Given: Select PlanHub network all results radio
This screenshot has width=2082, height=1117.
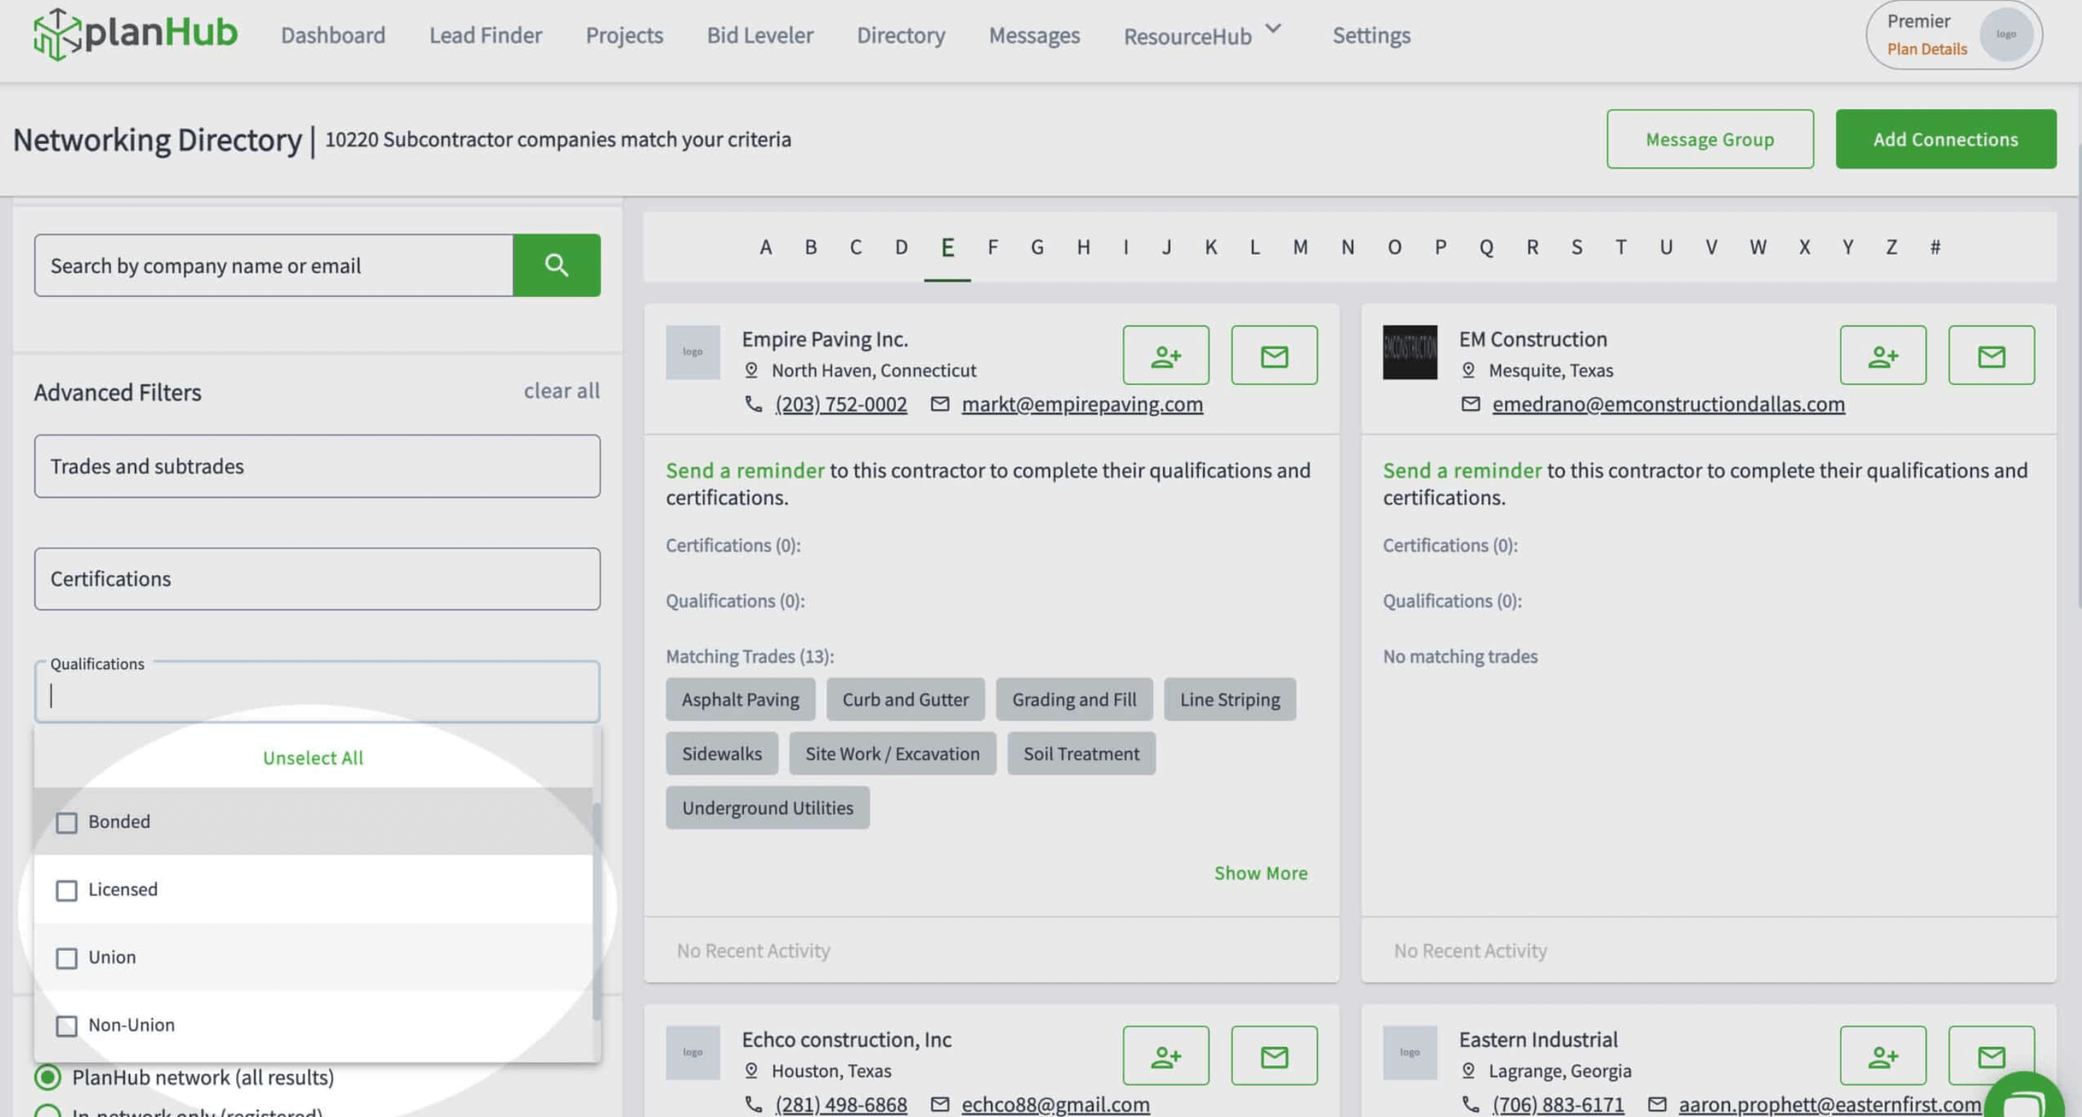Looking at the screenshot, I should pyautogui.click(x=47, y=1077).
